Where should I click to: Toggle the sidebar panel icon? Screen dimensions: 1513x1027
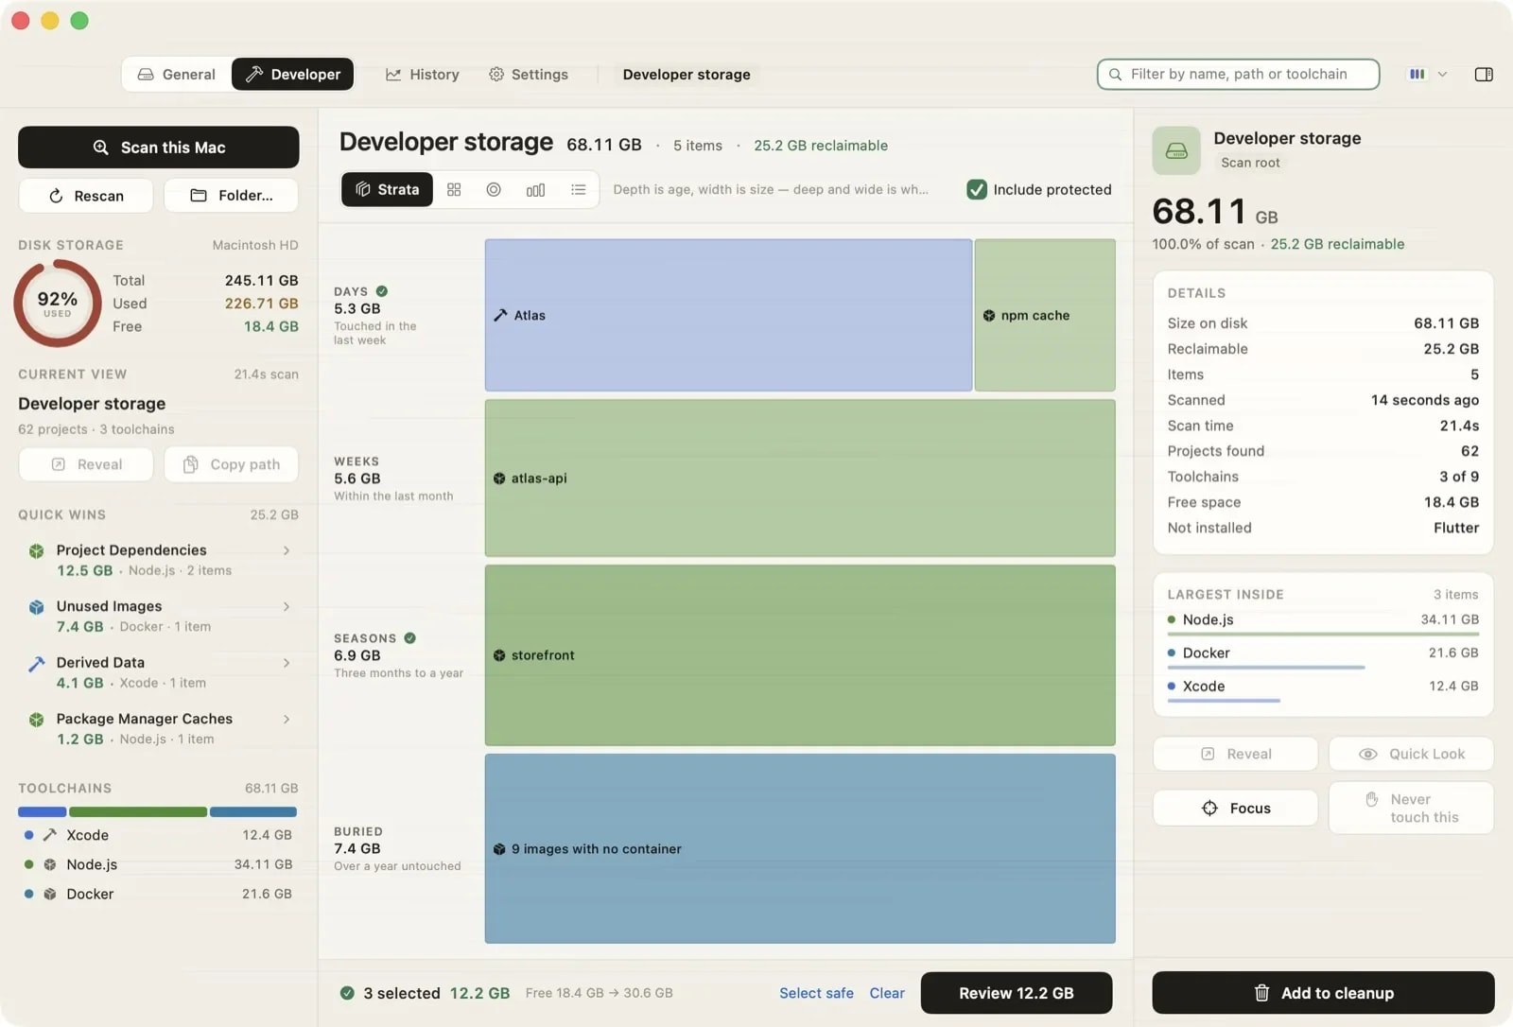point(1484,74)
